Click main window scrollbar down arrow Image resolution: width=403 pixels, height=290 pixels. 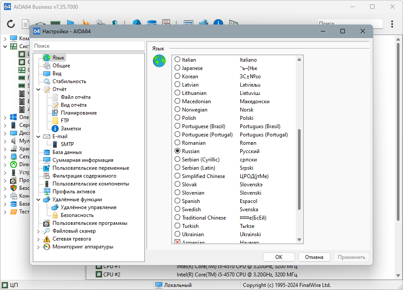pos(398,276)
